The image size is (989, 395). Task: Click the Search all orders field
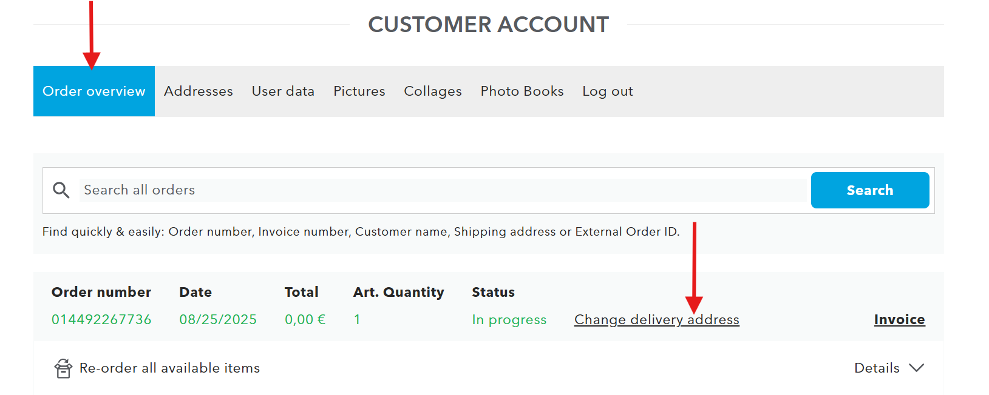tap(443, 190)
